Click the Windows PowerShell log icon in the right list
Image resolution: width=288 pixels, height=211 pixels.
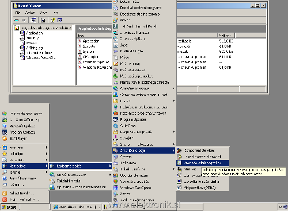[79, 67]
